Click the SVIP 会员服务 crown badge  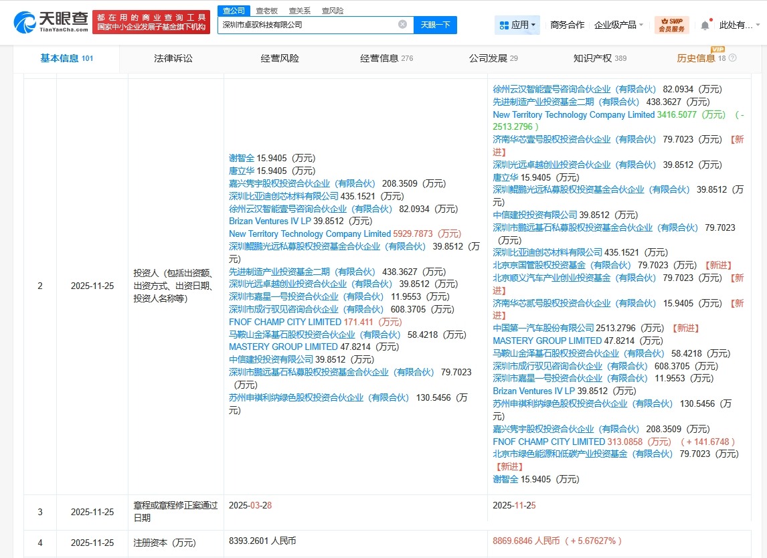click(x=672, y=24)
